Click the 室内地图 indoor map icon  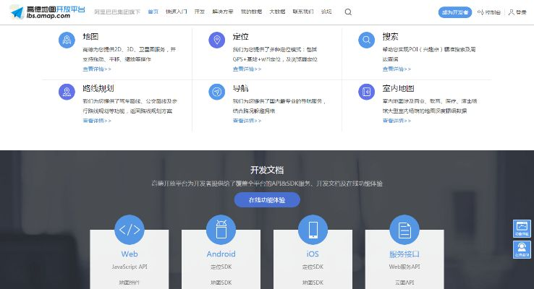tap(366, 92)
